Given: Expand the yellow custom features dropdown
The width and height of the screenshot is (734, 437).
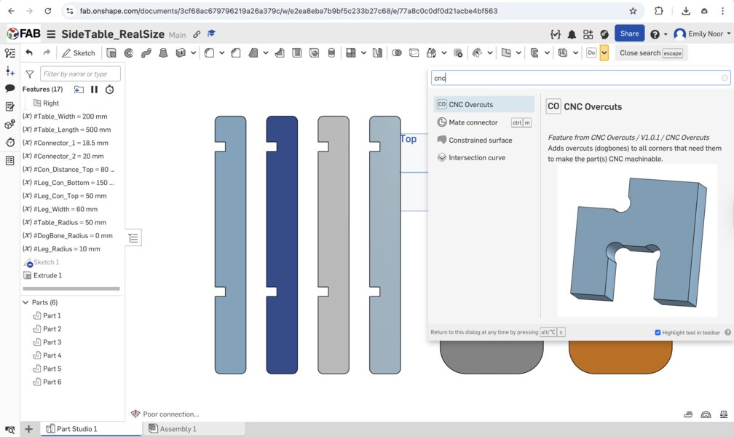Looking at the screenshot, I should pyautogui.click(x=604, y=53).
